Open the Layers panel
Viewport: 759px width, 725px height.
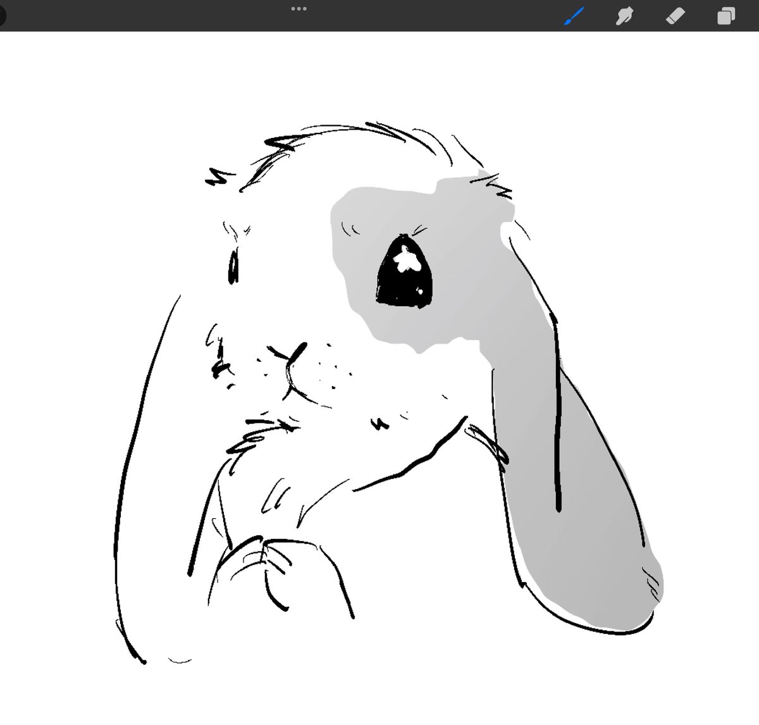click(x=725, y=16)
